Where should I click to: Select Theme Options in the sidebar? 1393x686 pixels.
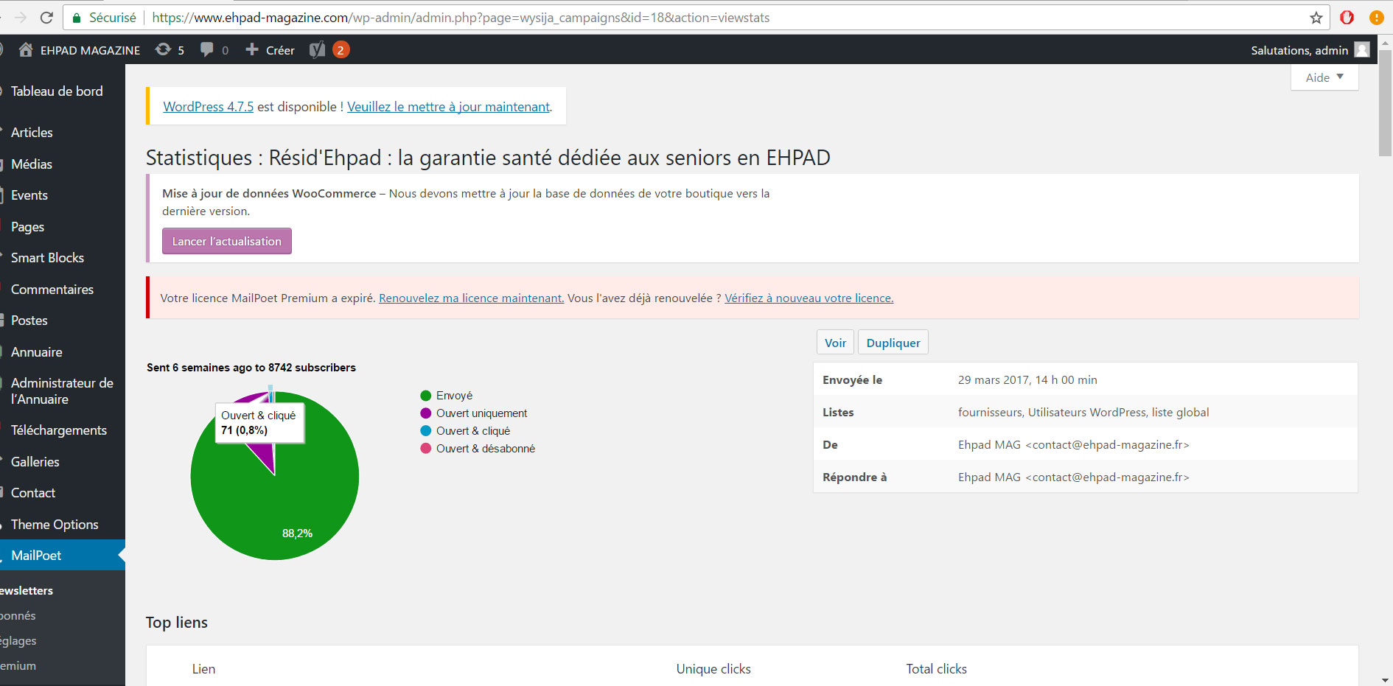55,525
